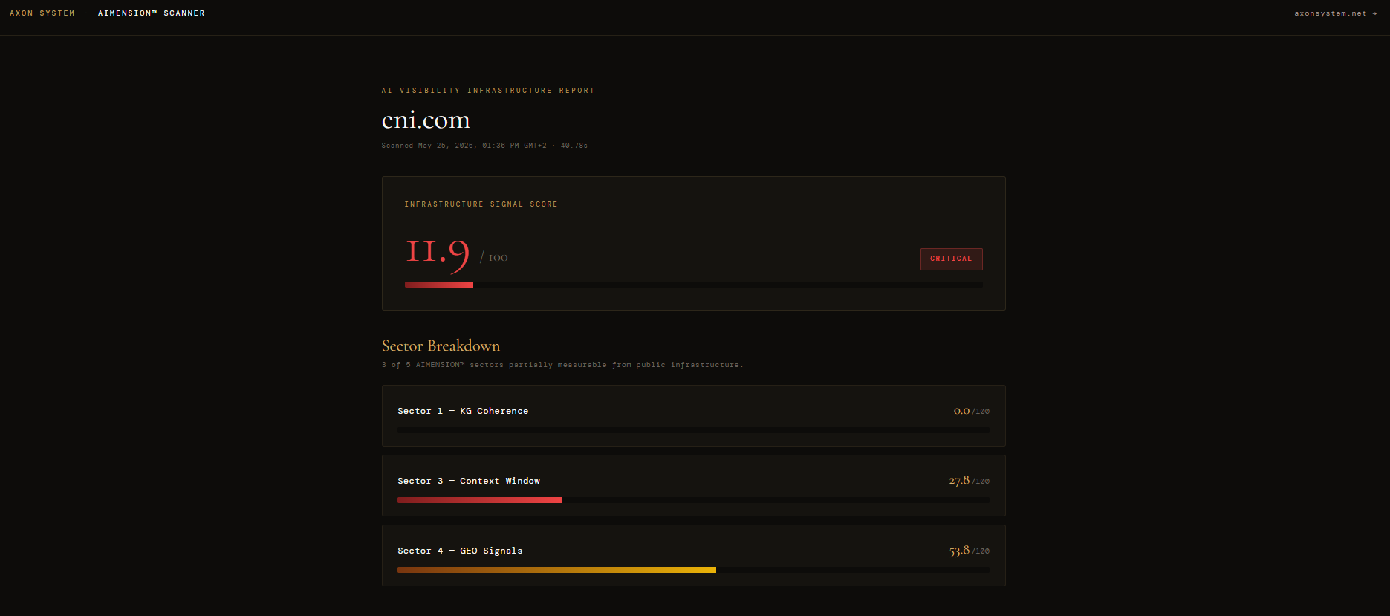Image resolution: width=1390 pixels, height=616 pixels.
Task: Click the 11.9 score value
Action: 438,255
